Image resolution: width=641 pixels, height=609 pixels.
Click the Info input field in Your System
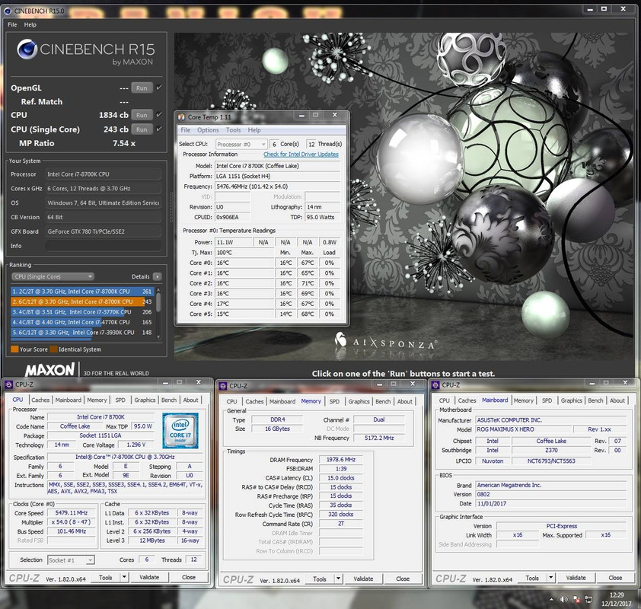pos(103,246)
